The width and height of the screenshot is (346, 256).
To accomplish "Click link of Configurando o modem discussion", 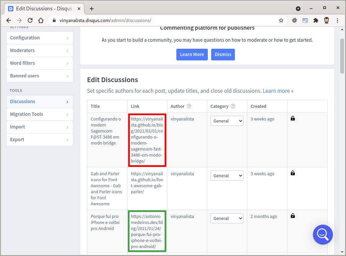I will (147, 140).
